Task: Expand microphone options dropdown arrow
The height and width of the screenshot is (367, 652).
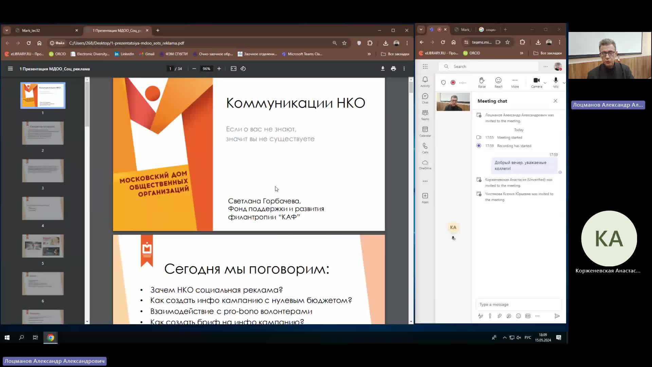Action: tap(564, 83)
